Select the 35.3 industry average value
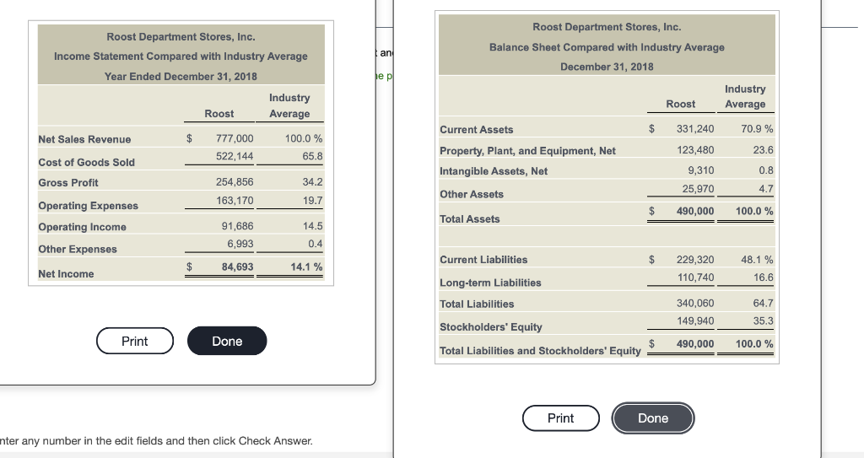864x458 pixels. click(x=763, y=321)
